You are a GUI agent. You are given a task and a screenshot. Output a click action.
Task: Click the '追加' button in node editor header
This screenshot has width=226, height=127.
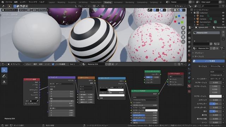(41, 64)
